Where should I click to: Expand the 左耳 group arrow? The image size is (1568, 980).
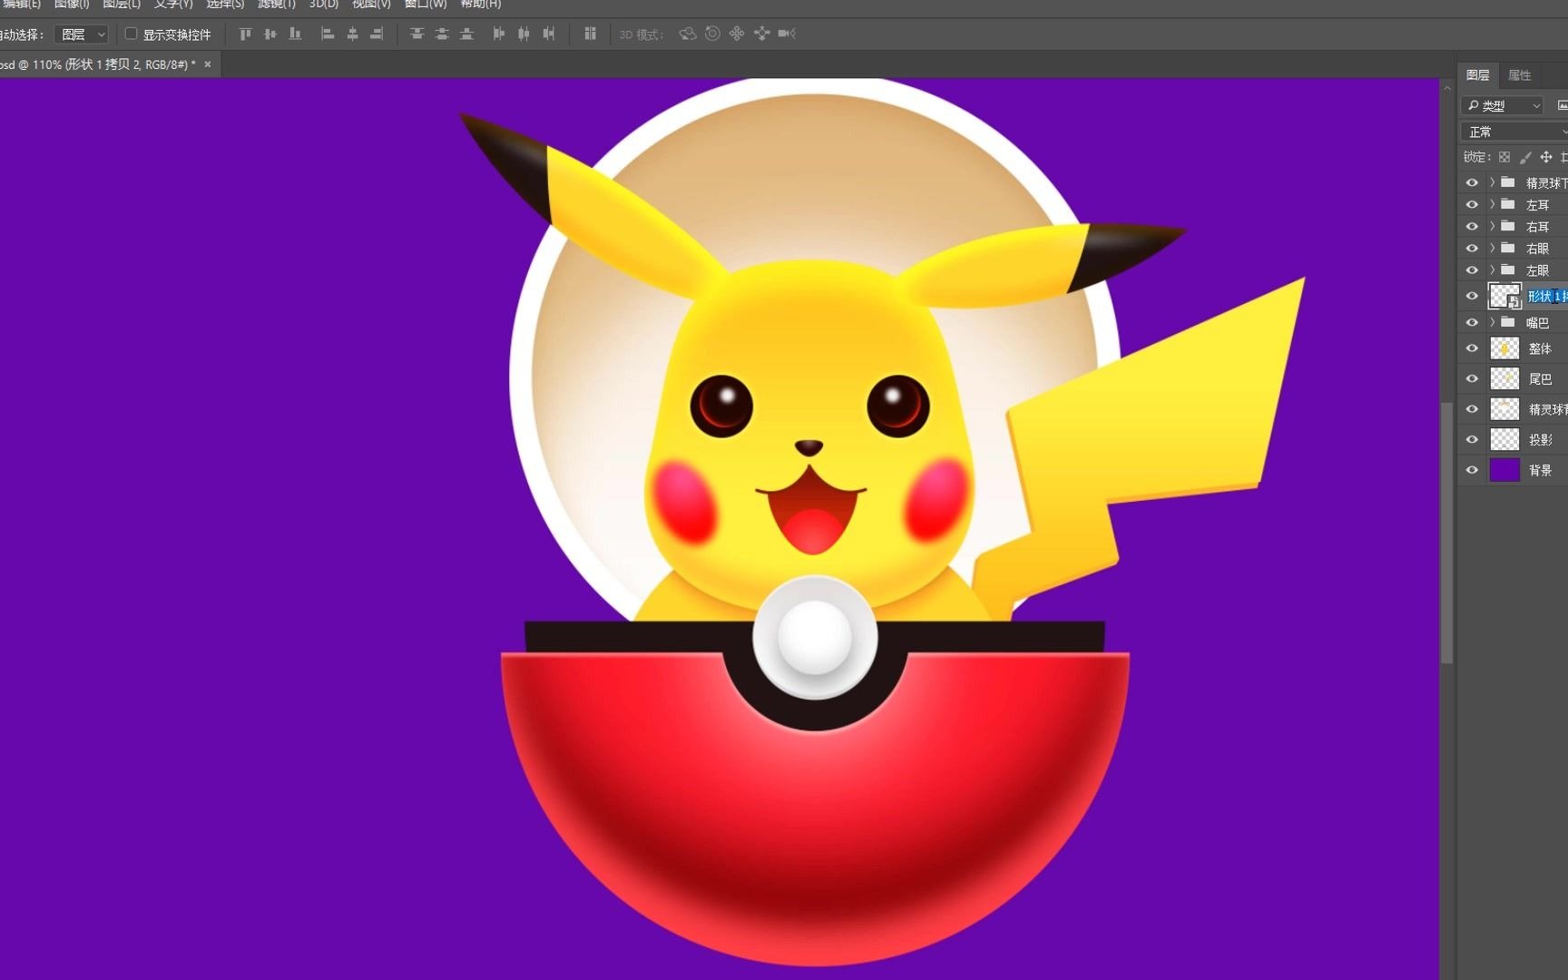1492,204
